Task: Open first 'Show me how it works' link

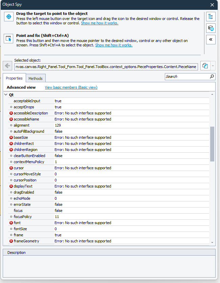Action: [x=100, y=23]
